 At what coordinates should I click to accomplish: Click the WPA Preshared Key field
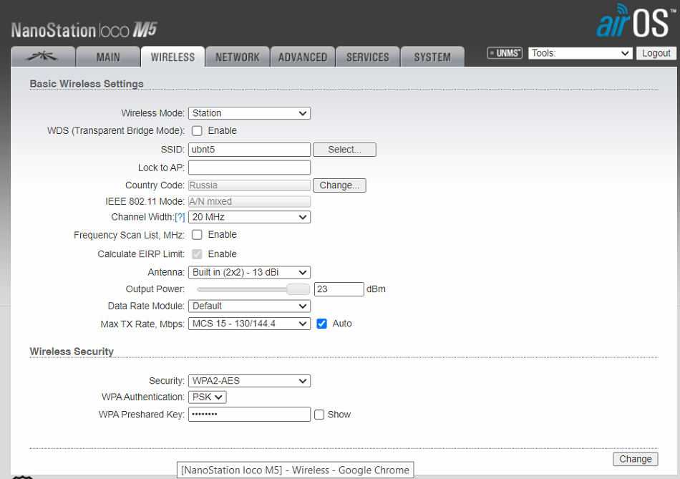[249, 415]
